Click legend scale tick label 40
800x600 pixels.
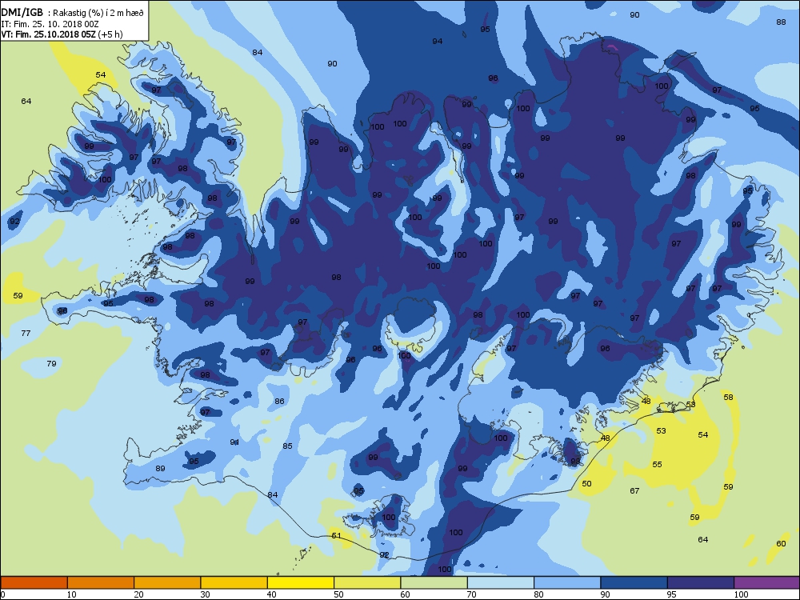(272, 594)
